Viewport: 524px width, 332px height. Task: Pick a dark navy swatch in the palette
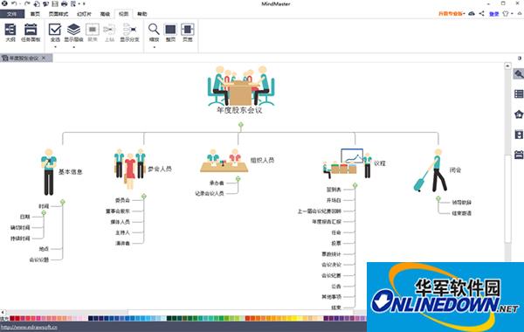[91, 318]
